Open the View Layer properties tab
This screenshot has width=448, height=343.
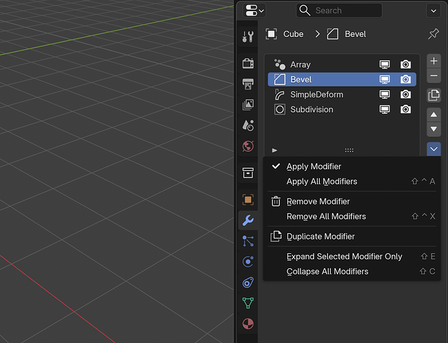(248, 105)
